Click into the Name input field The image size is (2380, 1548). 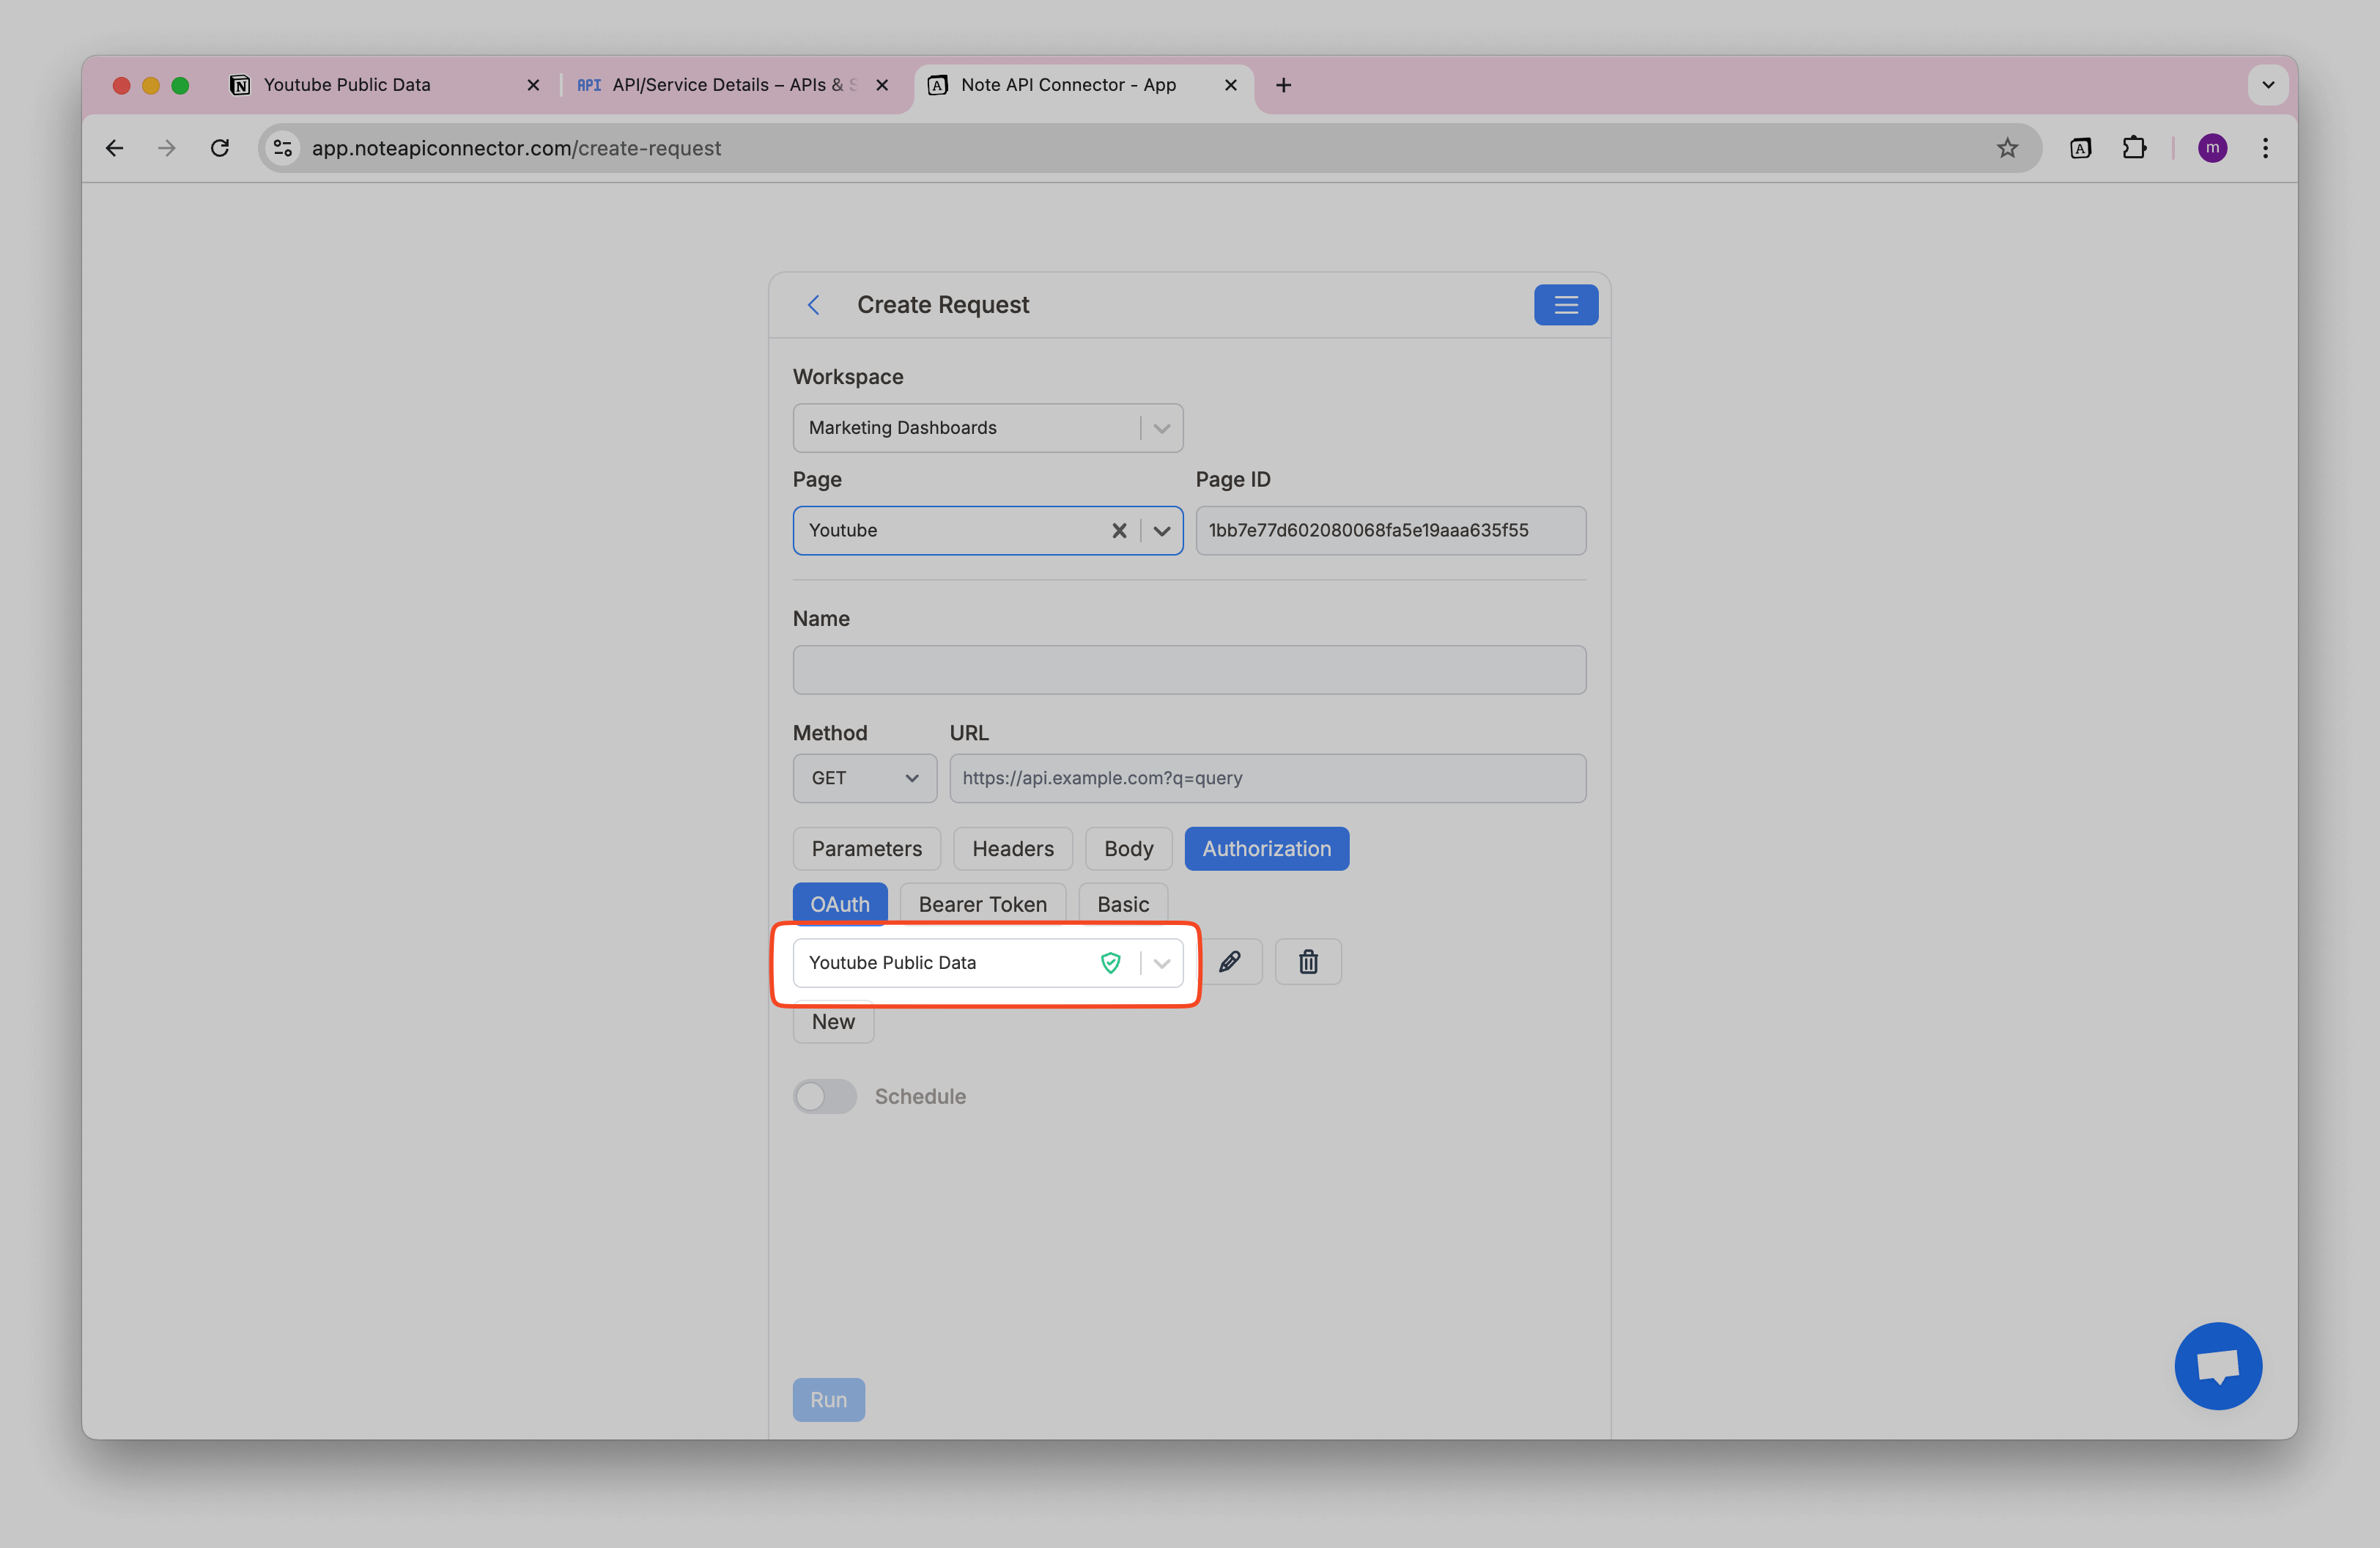[1189, 670]
